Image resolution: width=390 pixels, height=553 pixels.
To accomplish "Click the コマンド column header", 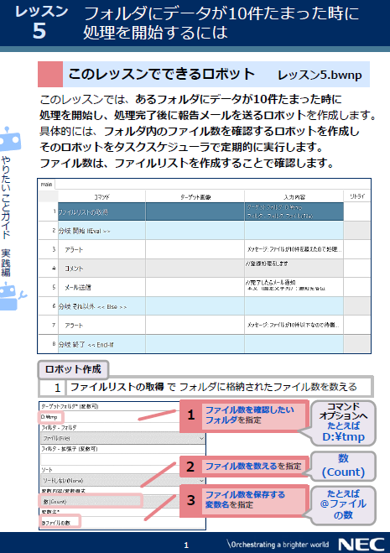I will coord(101,196).
